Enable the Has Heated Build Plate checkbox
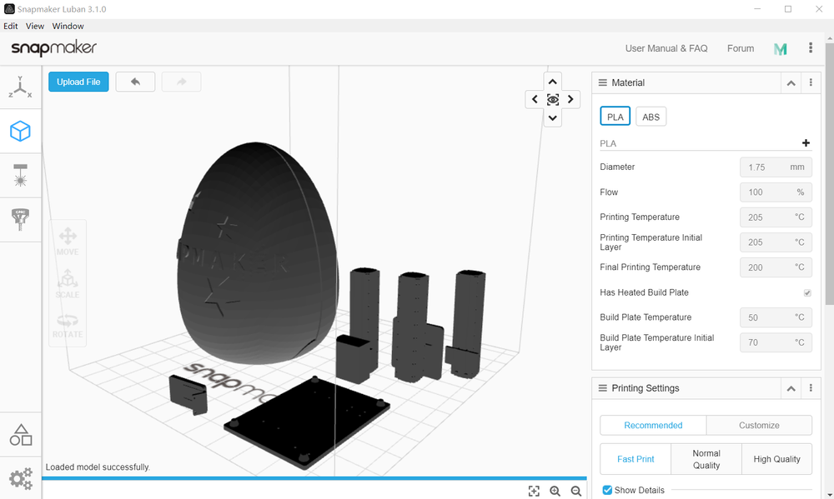Image resolution: width=834 pixels, height=499 pixels. click(x=806, y=292)
